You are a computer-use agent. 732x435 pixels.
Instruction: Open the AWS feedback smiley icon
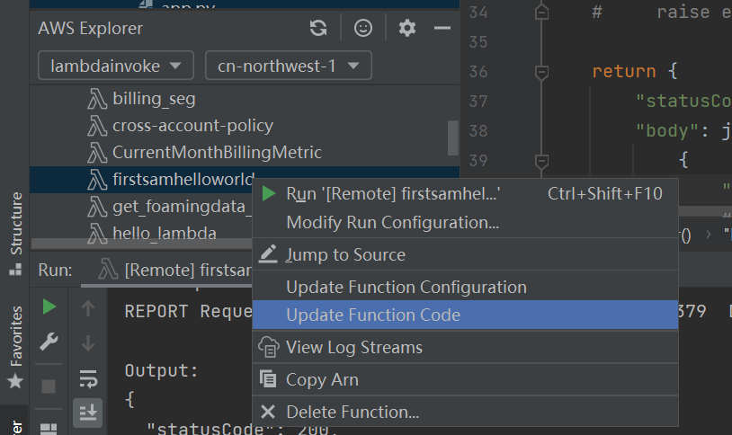363,29
